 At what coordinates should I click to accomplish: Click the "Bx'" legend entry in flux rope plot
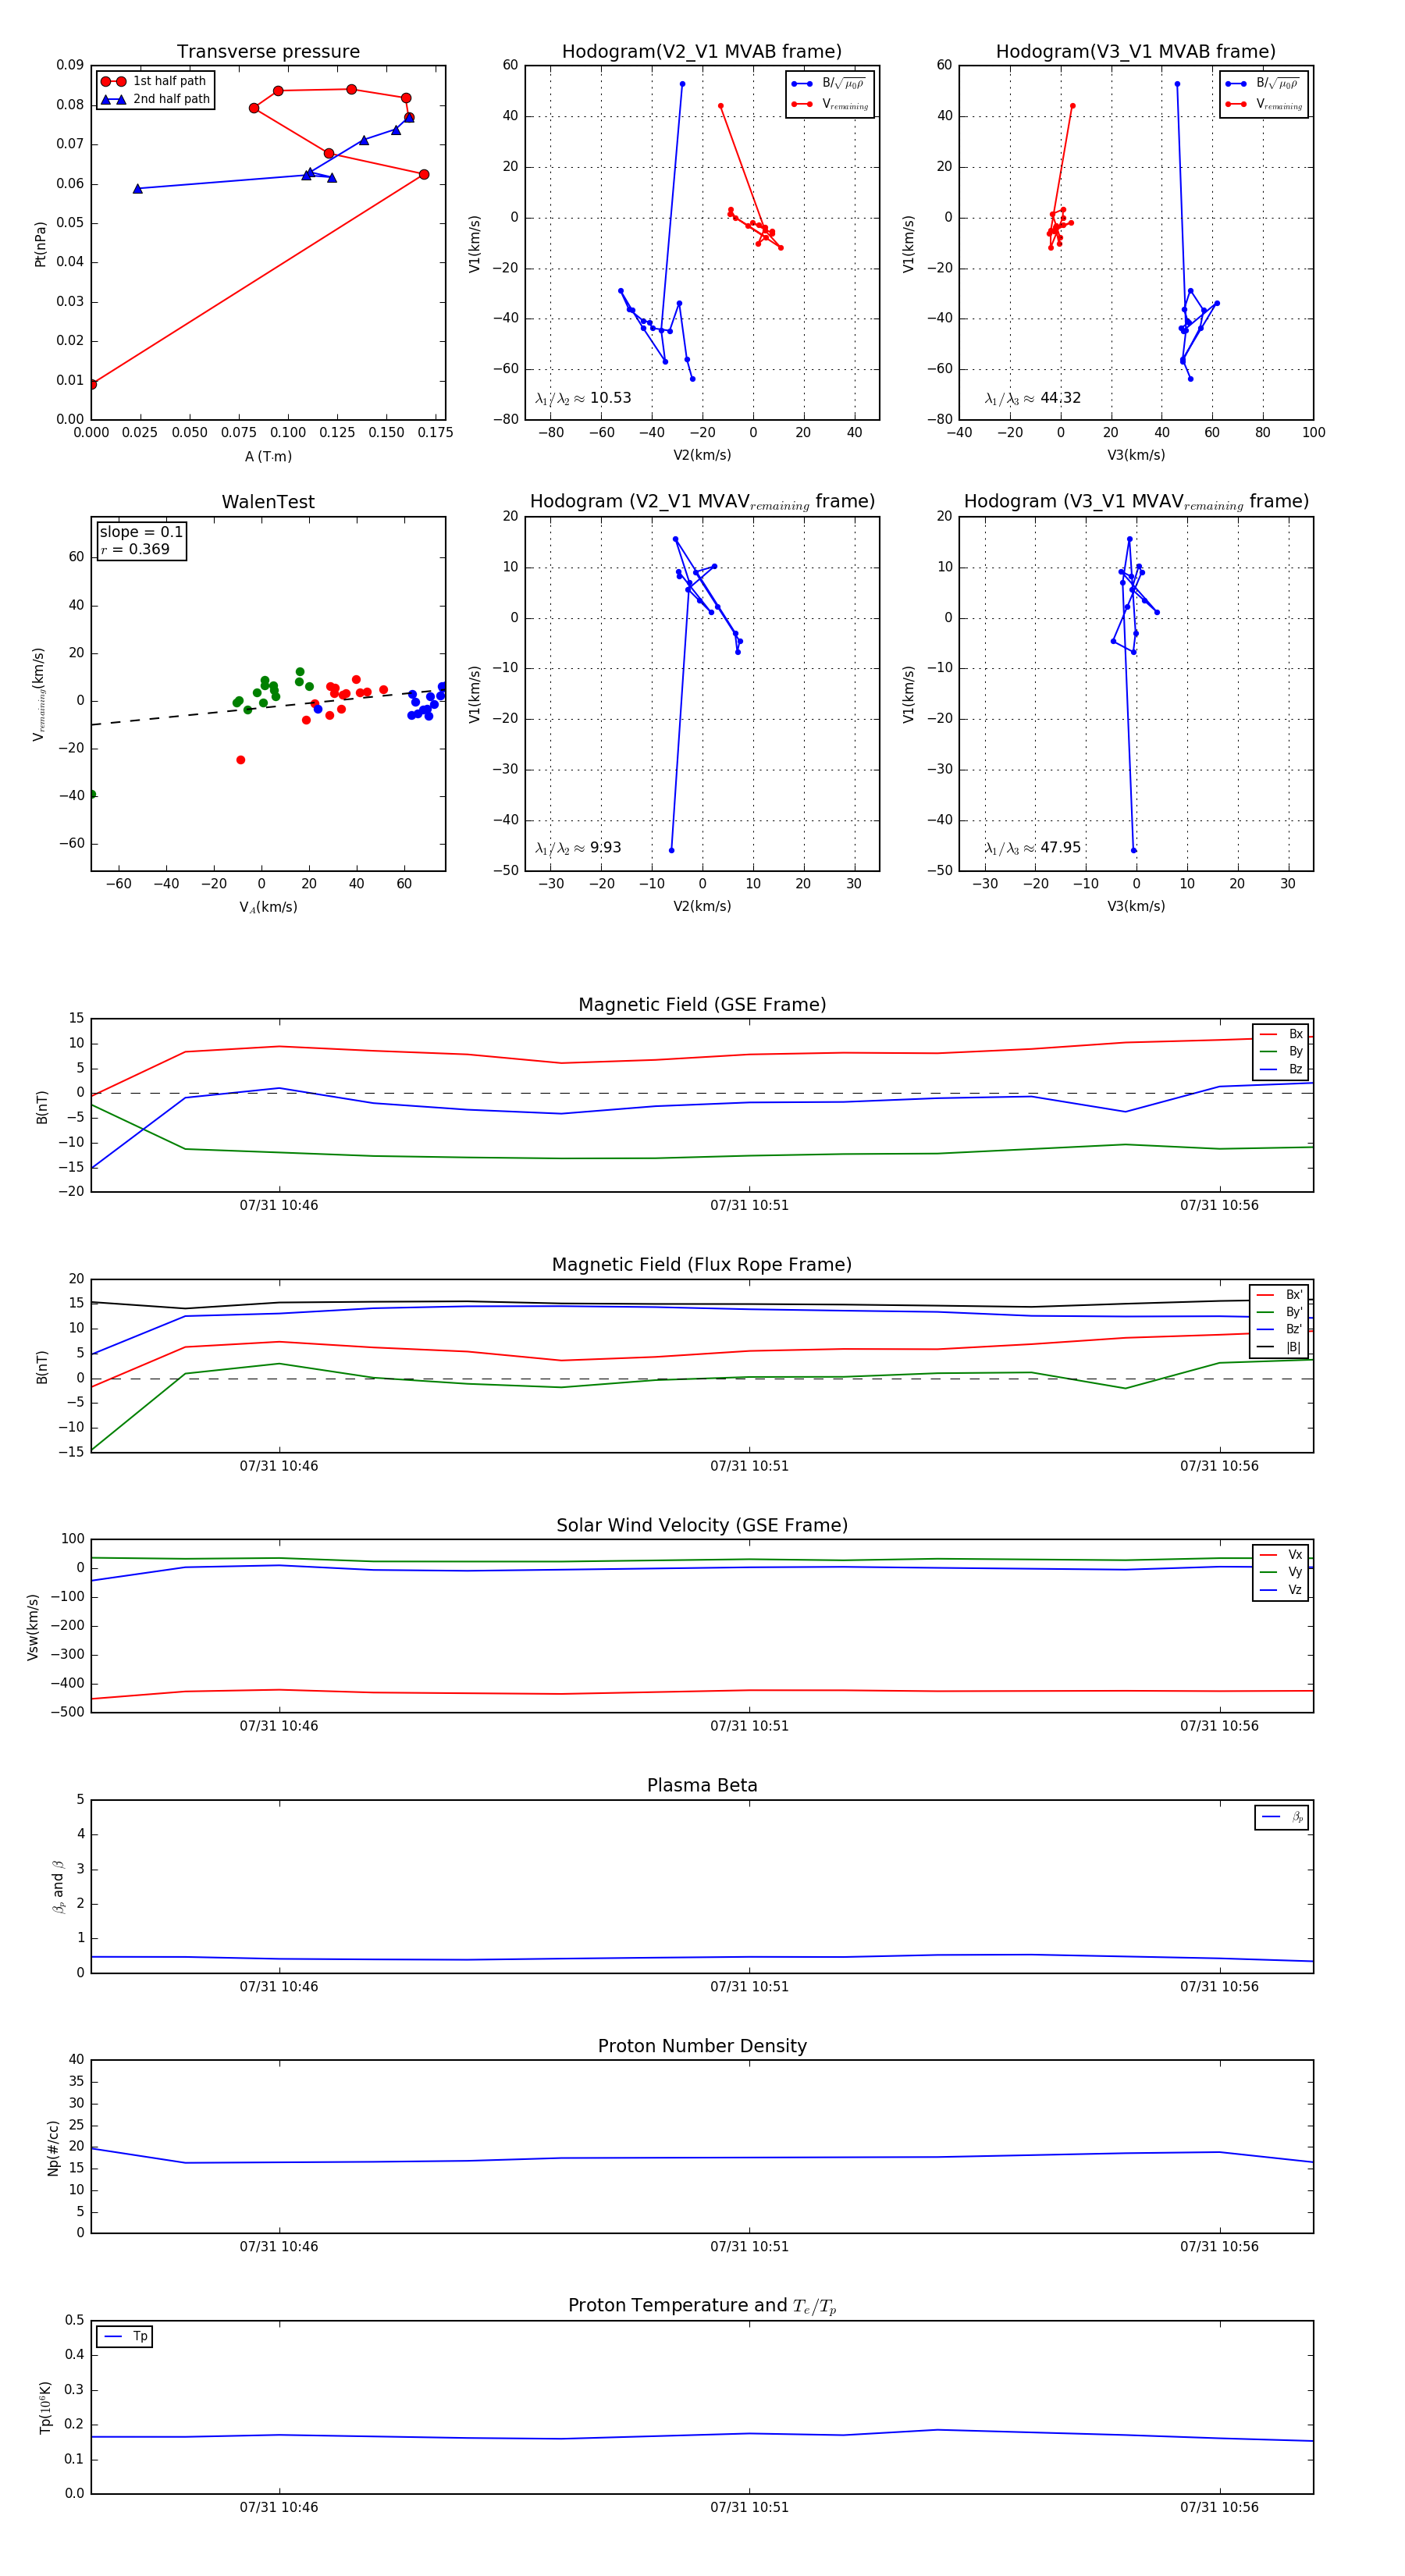point(1279,1295)
